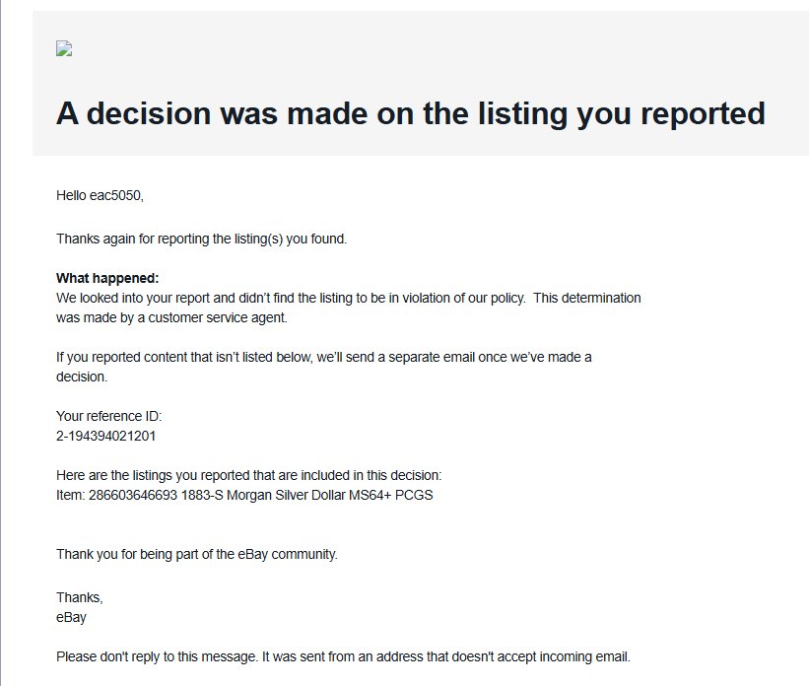The image size is (809, 686).
Task: Click the "Please don't reply" notice
Action: click(342, 656)
